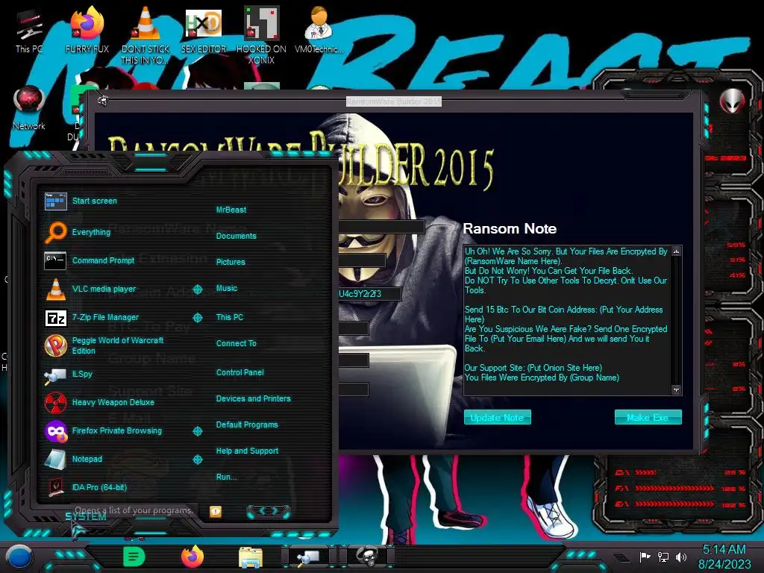The width and height of the screenshot is (764, 573).
Task: Open the VLC cone desktop shortcut
Action: pyautogui.click(x=145, y=35)
